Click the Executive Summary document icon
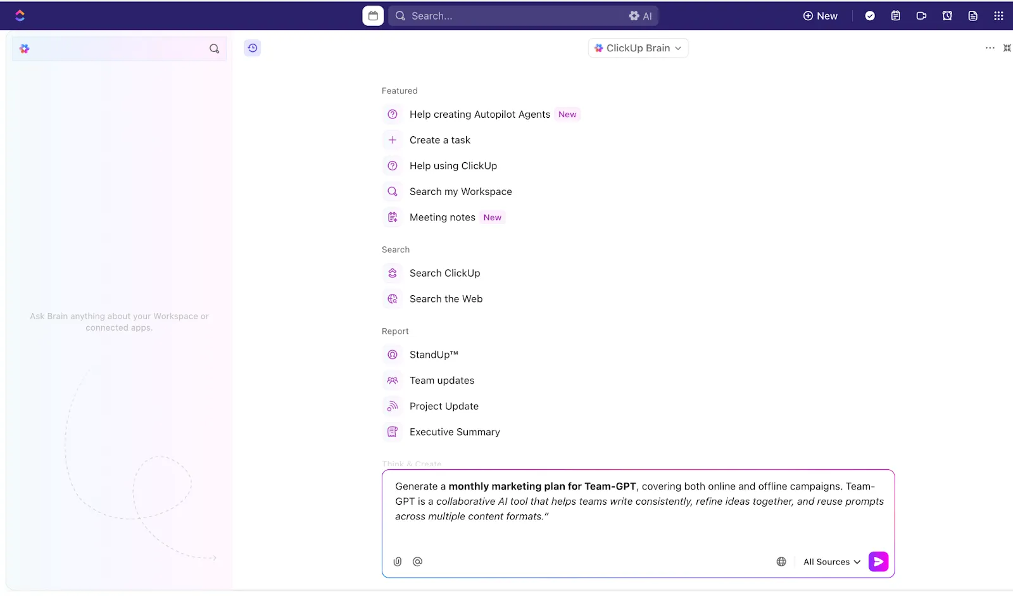 coord(393,433)
